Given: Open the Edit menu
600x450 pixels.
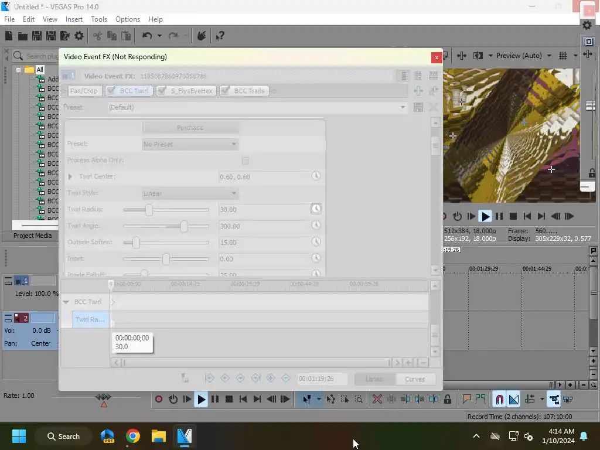Looking at the screenshot, I should 28,19.
